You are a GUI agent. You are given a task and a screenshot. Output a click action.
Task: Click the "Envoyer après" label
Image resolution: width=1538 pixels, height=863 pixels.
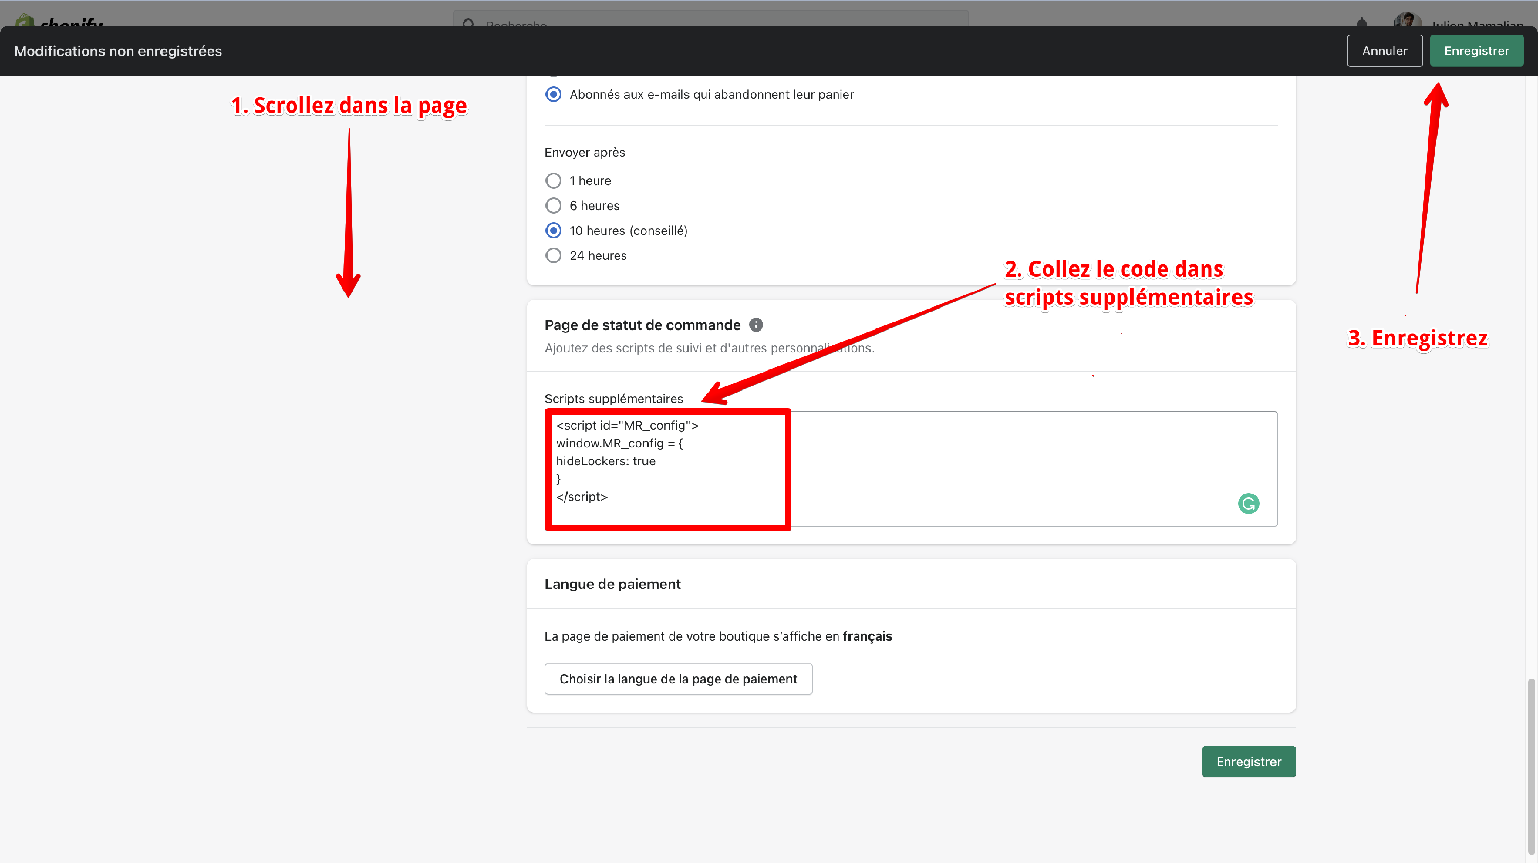(x=584, y=152)
